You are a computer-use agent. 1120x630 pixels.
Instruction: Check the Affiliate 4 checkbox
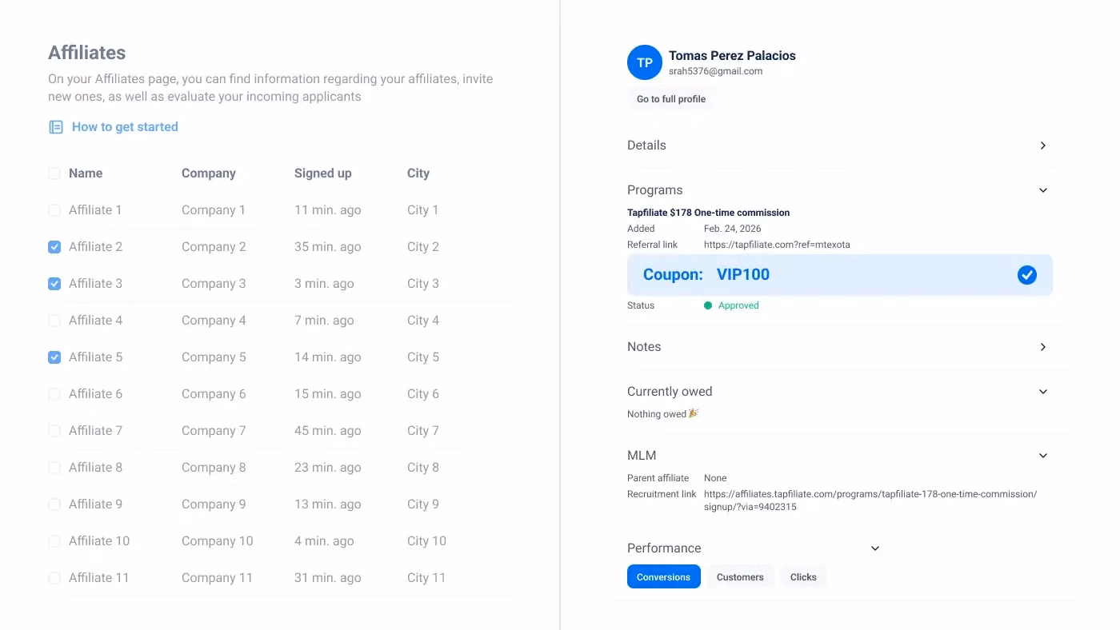click(54, 321)
